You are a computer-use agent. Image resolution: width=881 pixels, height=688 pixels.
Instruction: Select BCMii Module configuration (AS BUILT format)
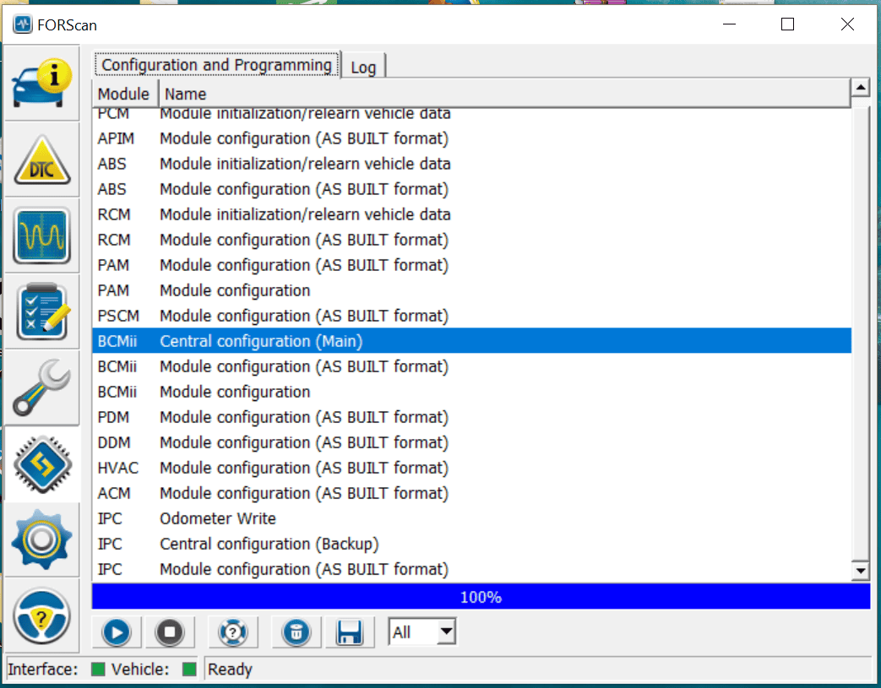[x=472, y=366]
